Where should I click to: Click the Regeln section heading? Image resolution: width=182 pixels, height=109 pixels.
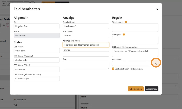[117, 18]
